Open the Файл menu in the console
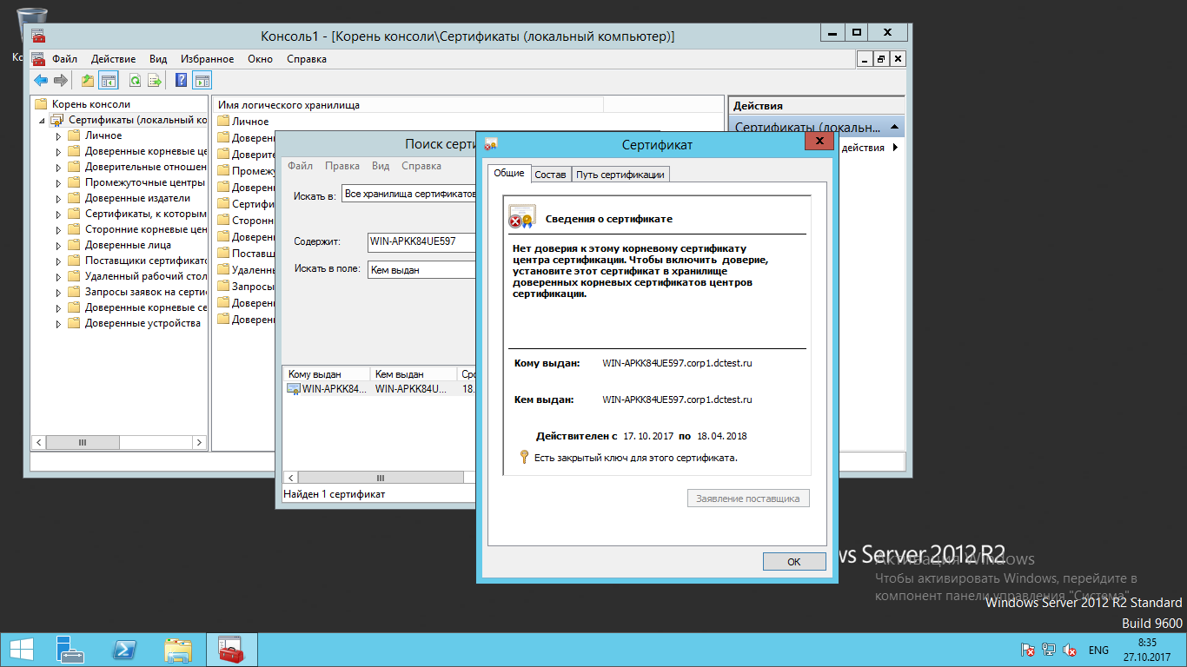The height and width of the screenshot is (667, 1187). [64, 59]
